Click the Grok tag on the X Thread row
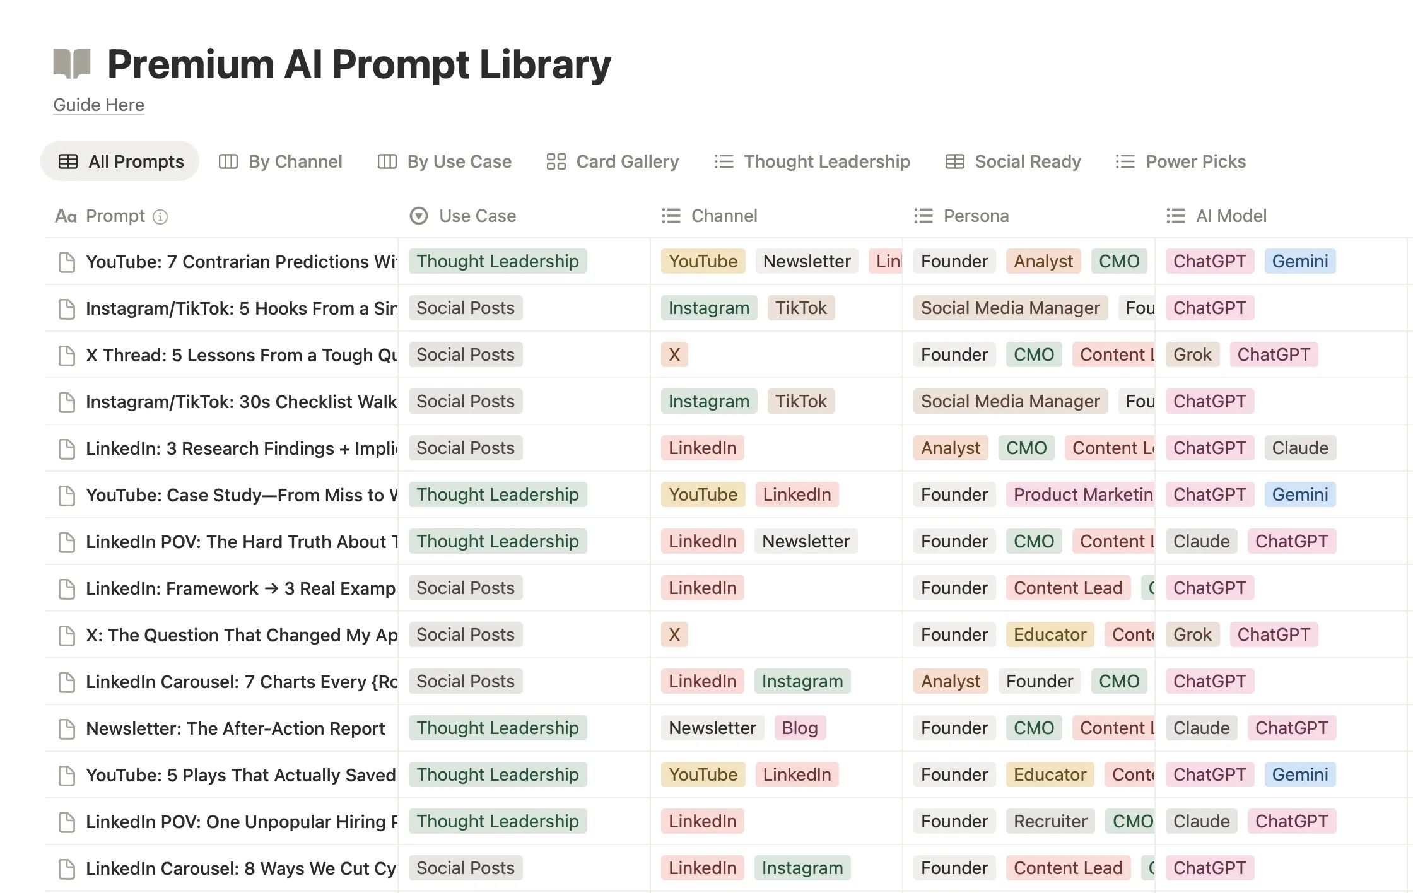This screenshot has height=893, width=1413. click(x=1192, y=354)
